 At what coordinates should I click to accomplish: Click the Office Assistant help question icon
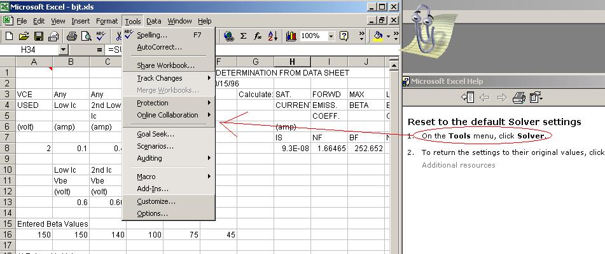(344, 36)
